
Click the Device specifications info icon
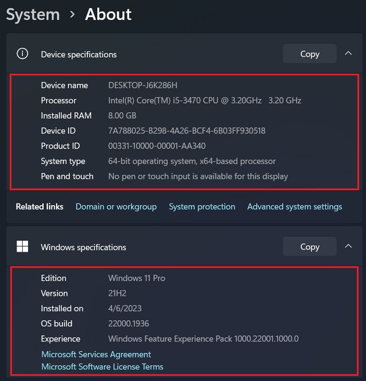(22, 54)
